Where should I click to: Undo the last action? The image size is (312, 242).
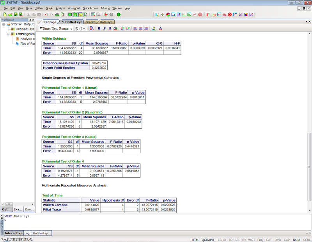46,14
